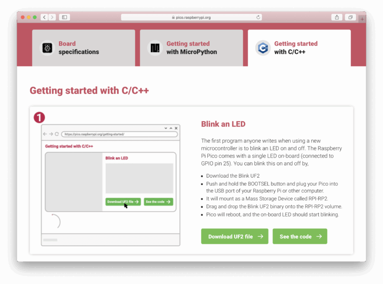Click the MicroPython chip icon
Screen dimensions: 383x284
pyautogui.click(x=155, y=48)
